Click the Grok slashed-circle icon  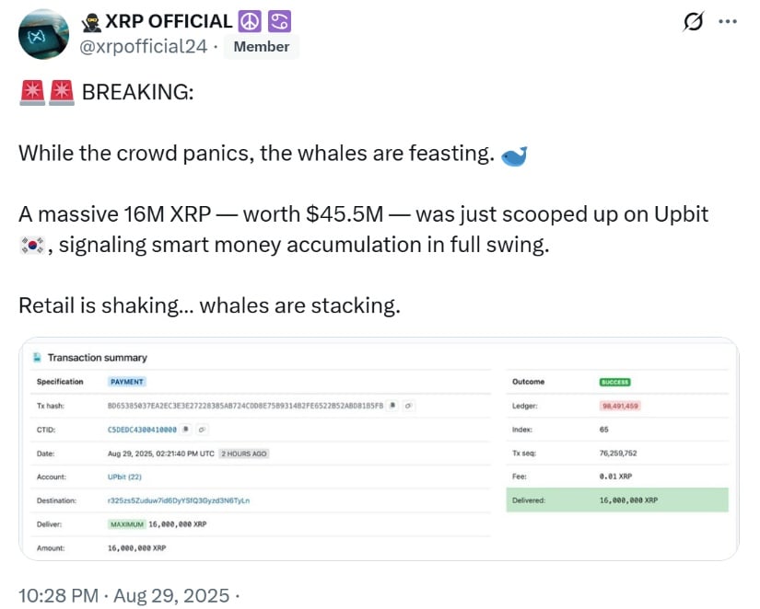[x=694, y=21]
